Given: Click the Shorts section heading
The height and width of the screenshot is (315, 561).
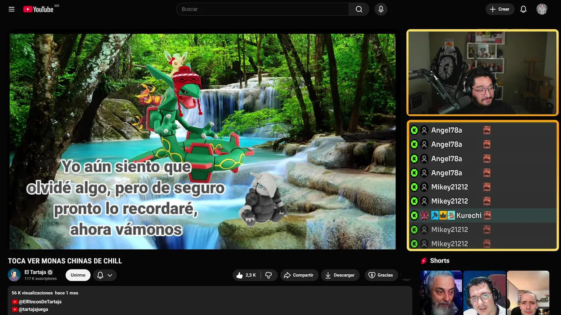Looking at the screenshot, I should point(440,261).
